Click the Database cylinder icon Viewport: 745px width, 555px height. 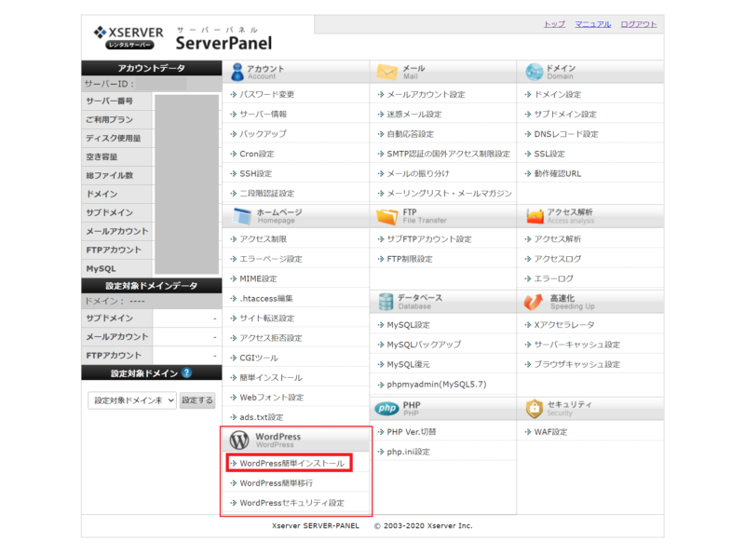(x=386, y=302)
